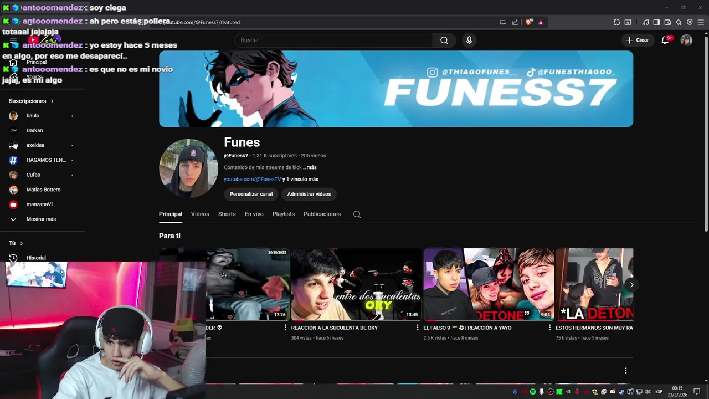Click the Brave VPN shield icon
709x399 pixels.
pos(690,22)
